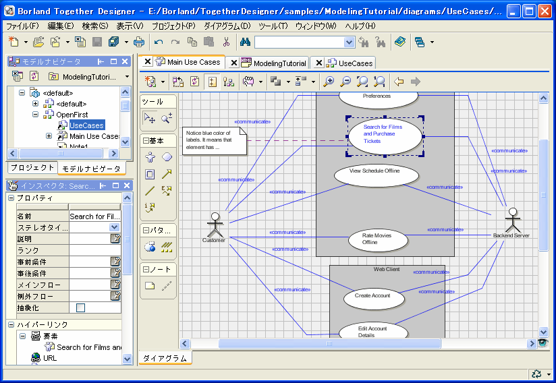Open the ModelingTutorial navigator dropdown arrow

[x=127, y=76]
